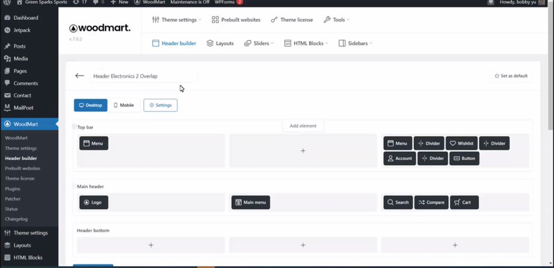The height and width of the screenshot is (268, 554).
Task: Expand the Tools dropdown
Action: pyautogui.click(x=336, y=20)
